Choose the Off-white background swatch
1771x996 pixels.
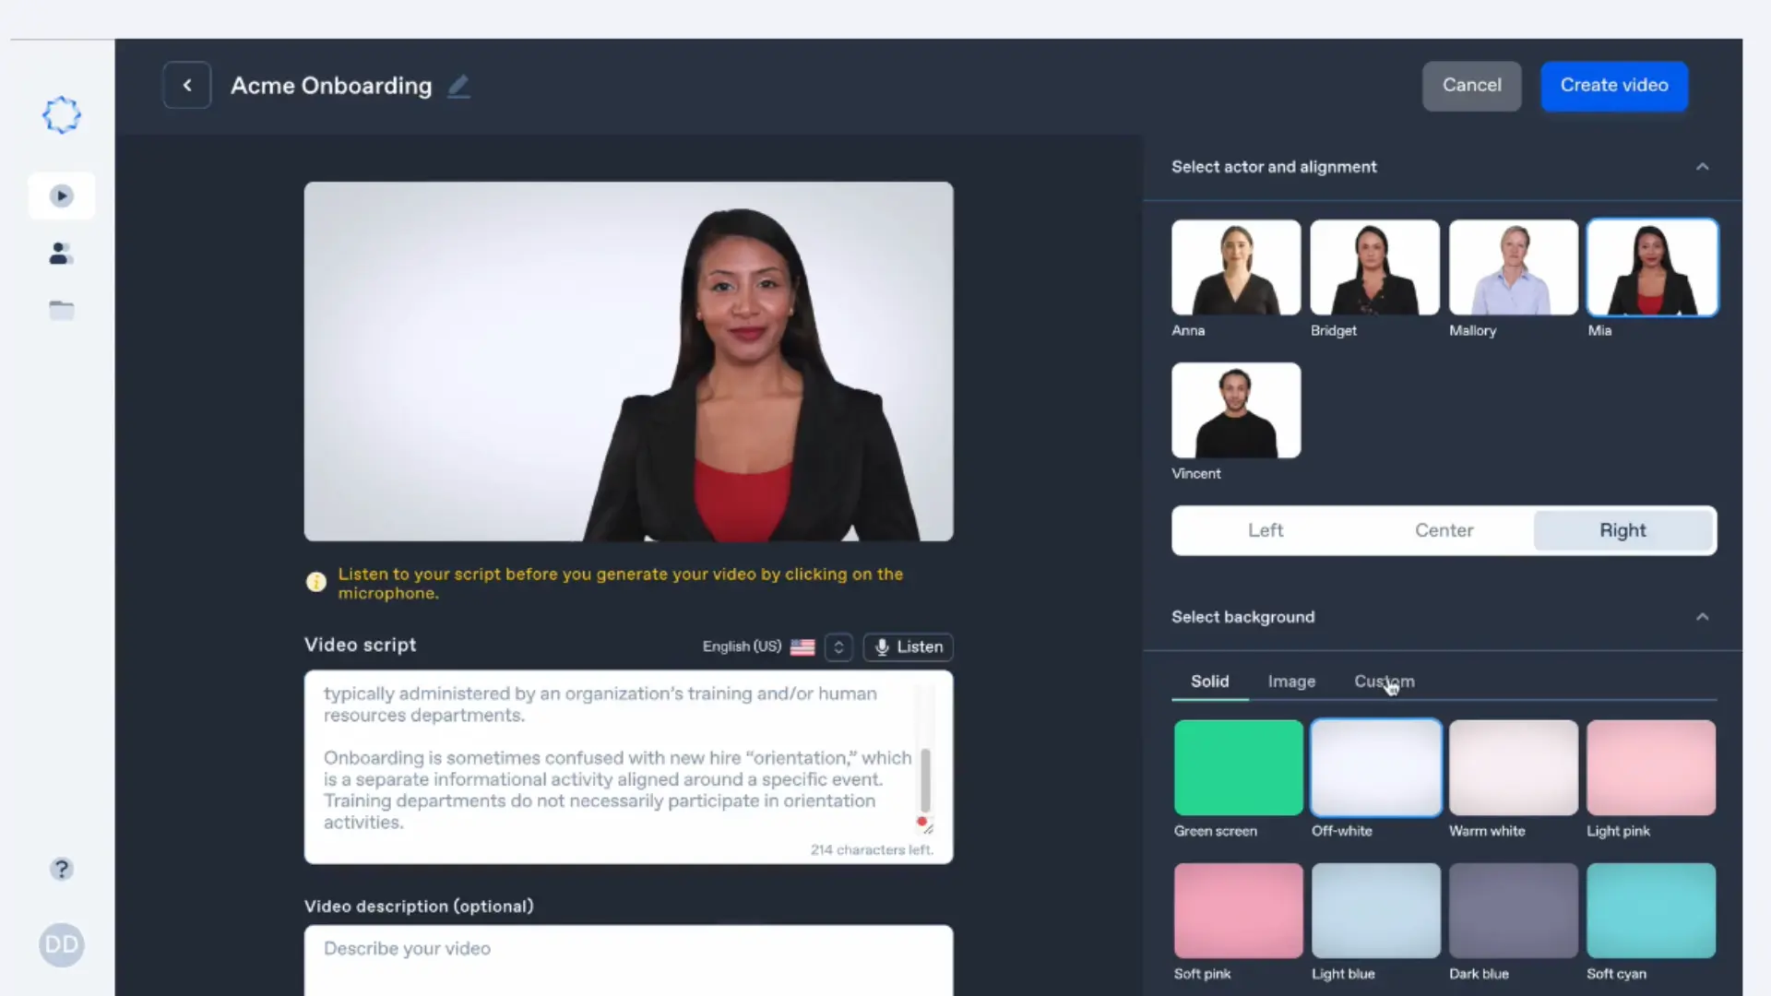1375,767
